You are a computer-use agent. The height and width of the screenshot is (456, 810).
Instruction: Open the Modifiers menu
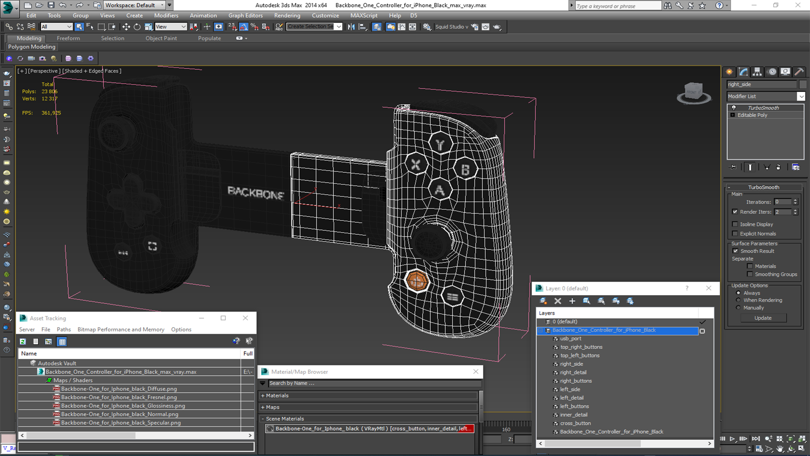point(166,15)
